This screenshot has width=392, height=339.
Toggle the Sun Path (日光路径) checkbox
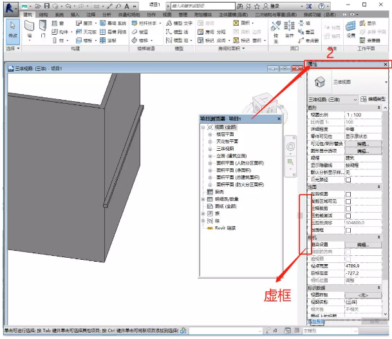click(348, 180)
